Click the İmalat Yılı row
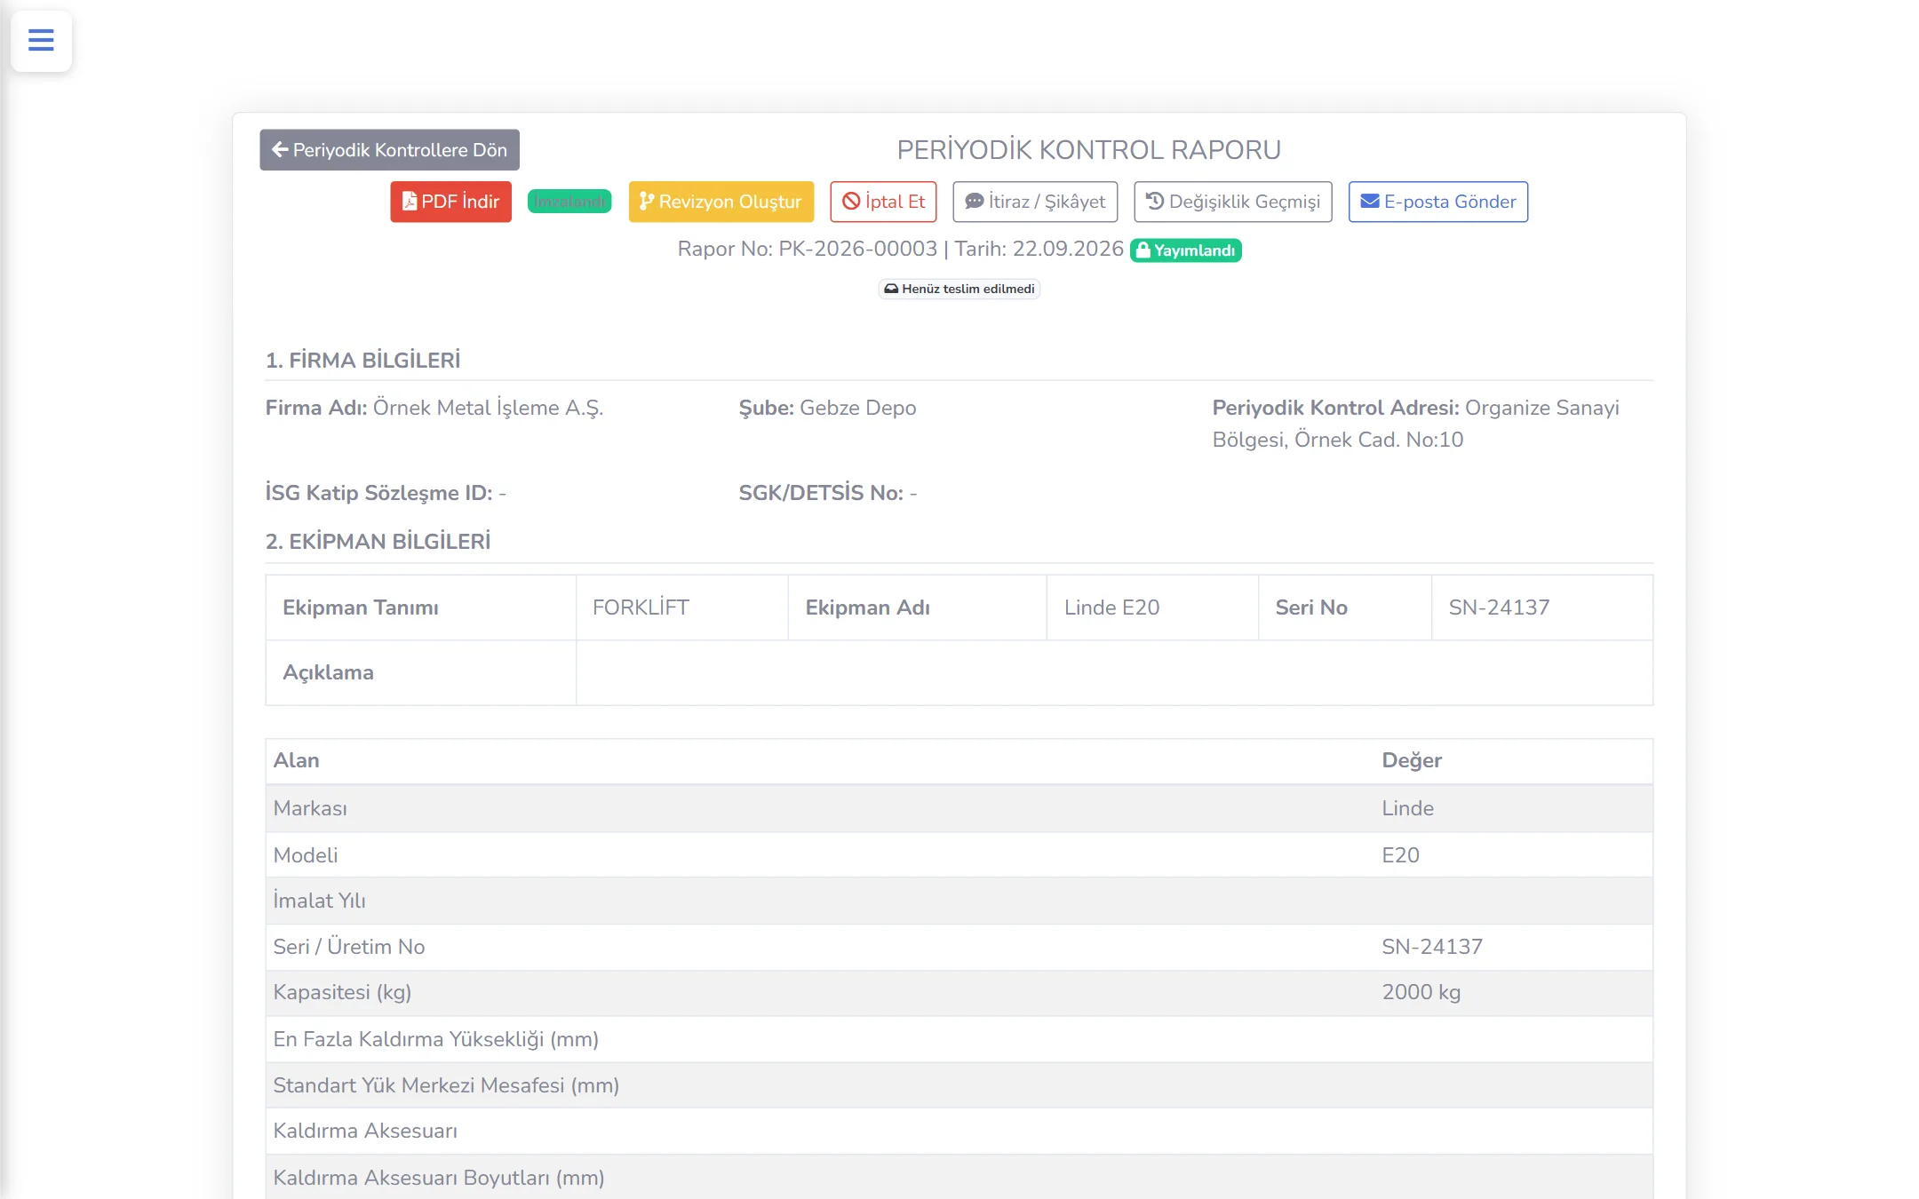Image resolution: width=1919 pixels, height=1199 pixels. 959,901
